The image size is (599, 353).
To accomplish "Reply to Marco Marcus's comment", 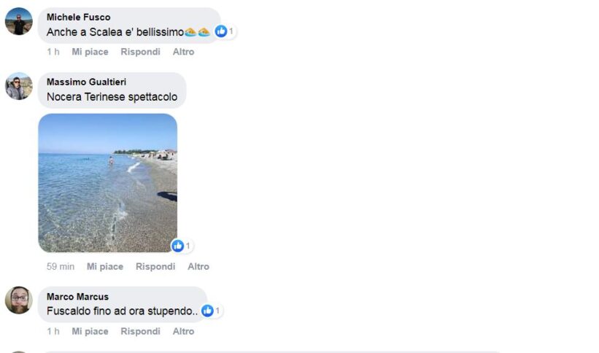I will tap(140, 332).
